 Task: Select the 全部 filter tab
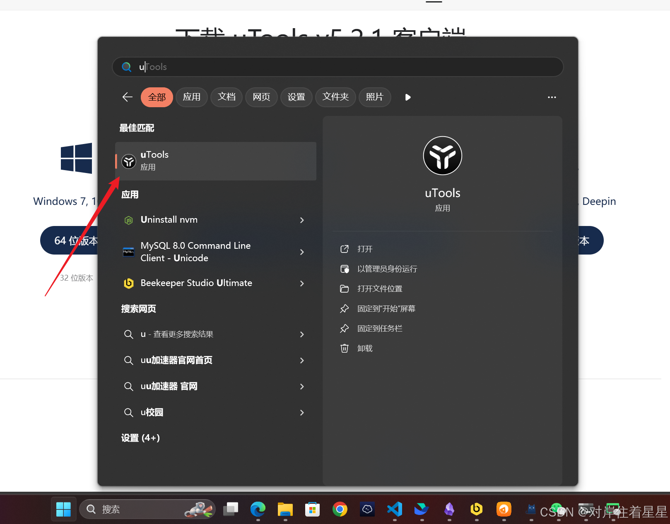click(157, 97)
